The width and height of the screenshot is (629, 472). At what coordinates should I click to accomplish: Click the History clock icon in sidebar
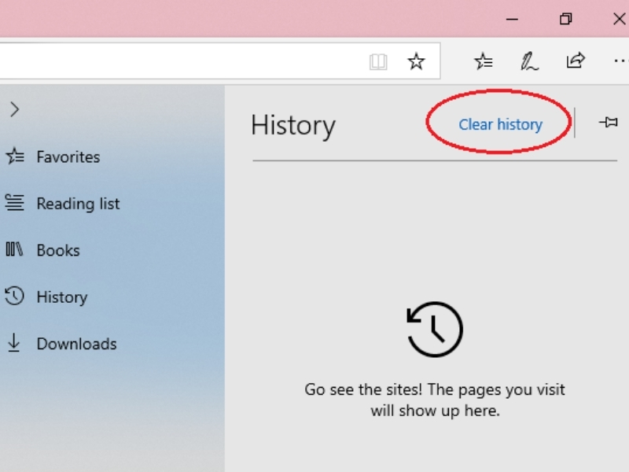(14, 297)
